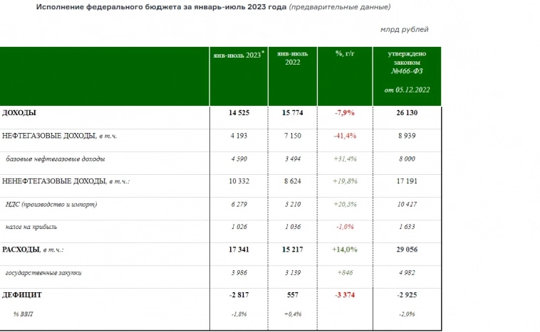Click the '% ВВП' row label

pos(23,314)
